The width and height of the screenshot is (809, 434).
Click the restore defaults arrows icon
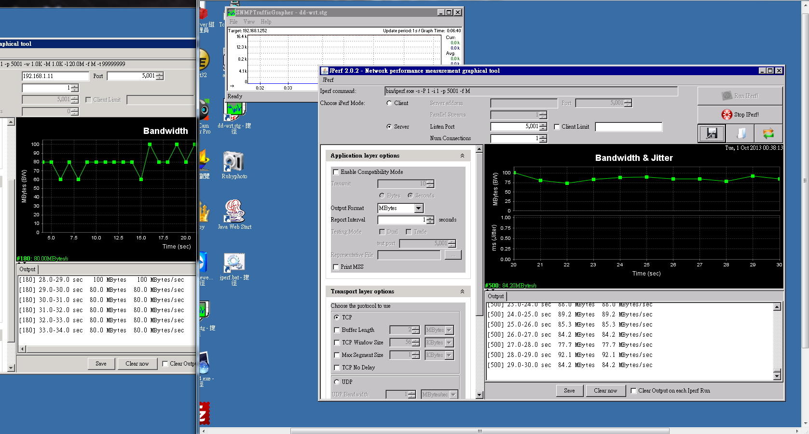coord(768,133)
